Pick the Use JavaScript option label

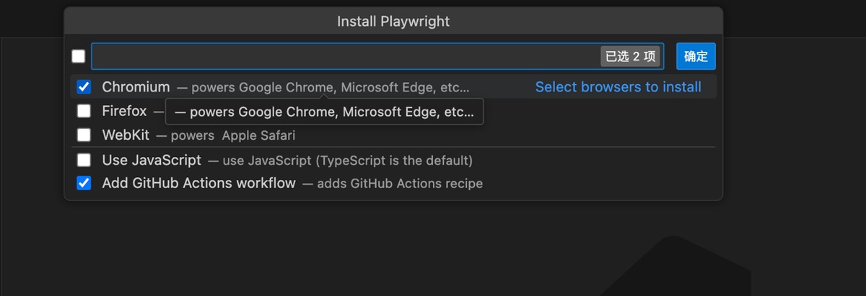click(152, 160)
